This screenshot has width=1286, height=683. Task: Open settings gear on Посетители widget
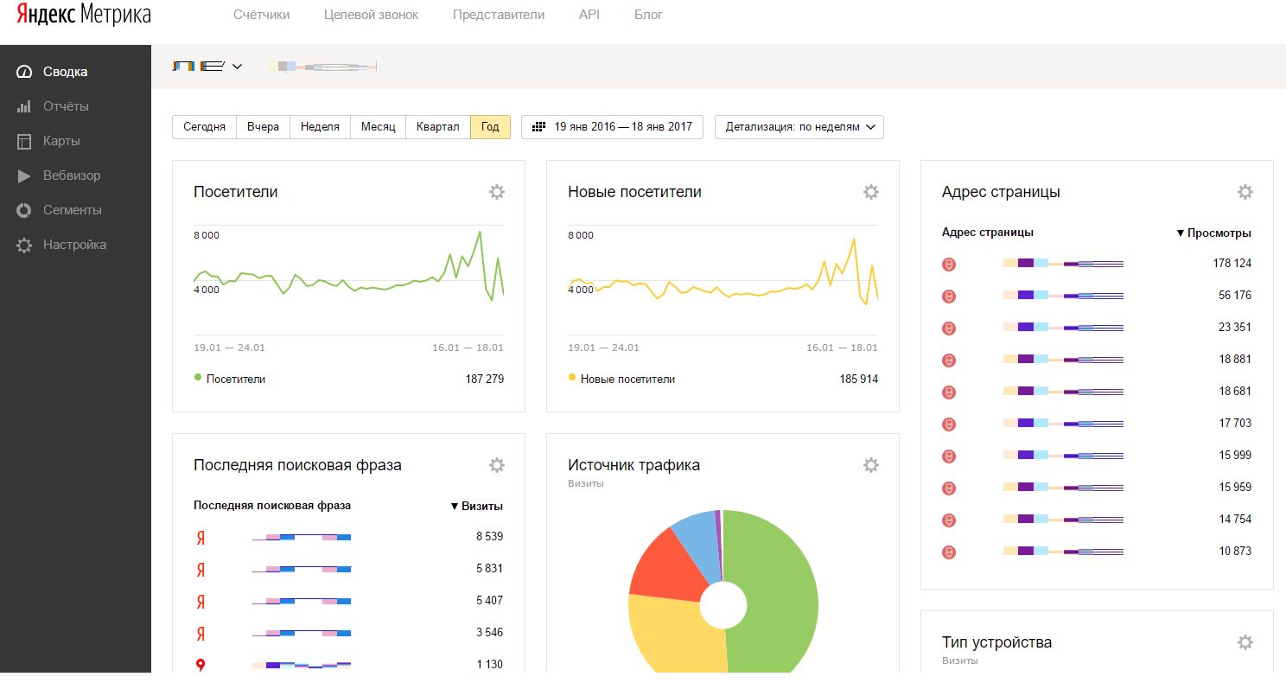pos(497,192)
